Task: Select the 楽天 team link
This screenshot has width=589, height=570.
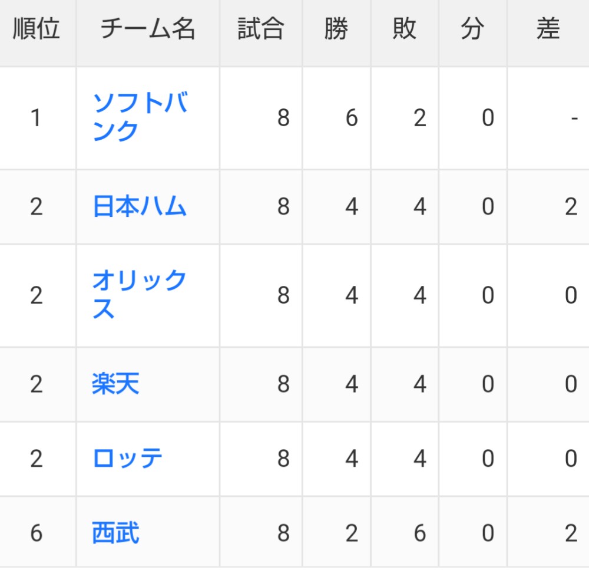Action: tap(116, 384)
